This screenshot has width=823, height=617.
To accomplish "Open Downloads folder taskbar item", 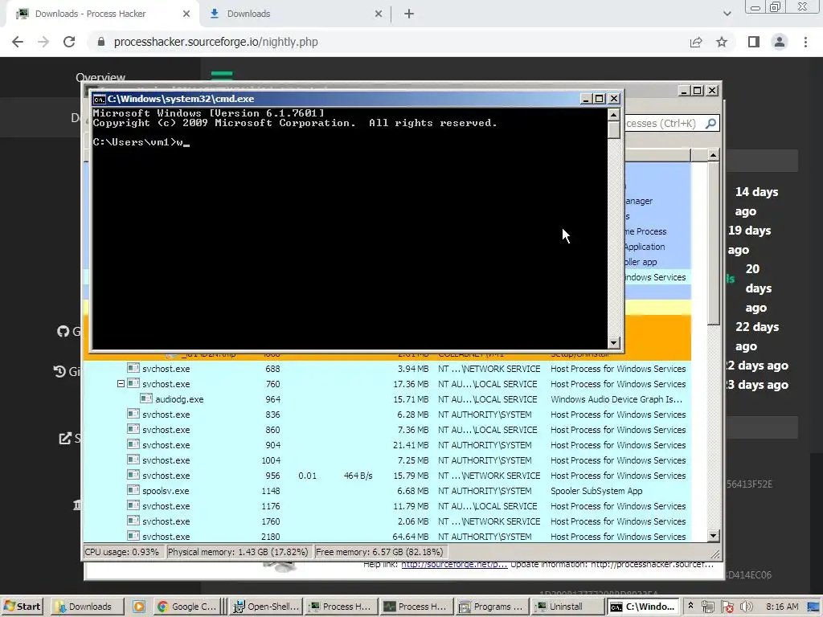I will coord(87,607).
